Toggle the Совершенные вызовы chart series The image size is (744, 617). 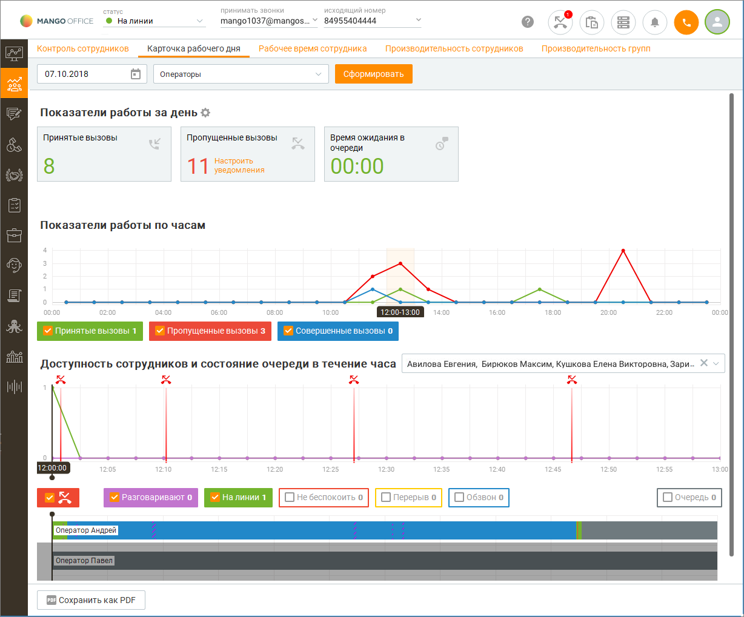pos(338,331)
